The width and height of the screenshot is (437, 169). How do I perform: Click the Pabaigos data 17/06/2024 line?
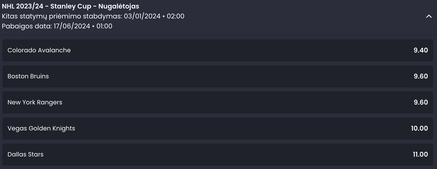(x=57, y=26)
